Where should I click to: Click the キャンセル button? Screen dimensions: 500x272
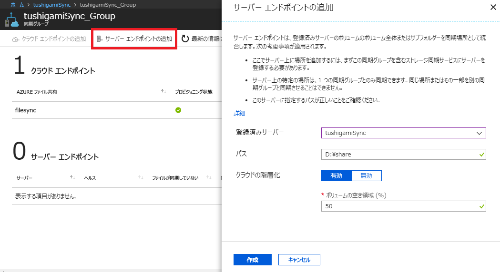pos(299,260)
